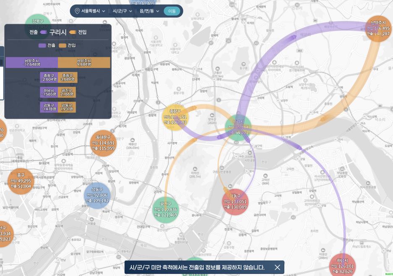Open the 서울특별시 province dropdown
Image resolution: width=393 pixels, height=276 pixels.
[x=93, y=11]
